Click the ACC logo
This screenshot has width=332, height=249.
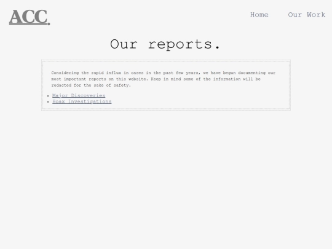(x=30, y=17)
